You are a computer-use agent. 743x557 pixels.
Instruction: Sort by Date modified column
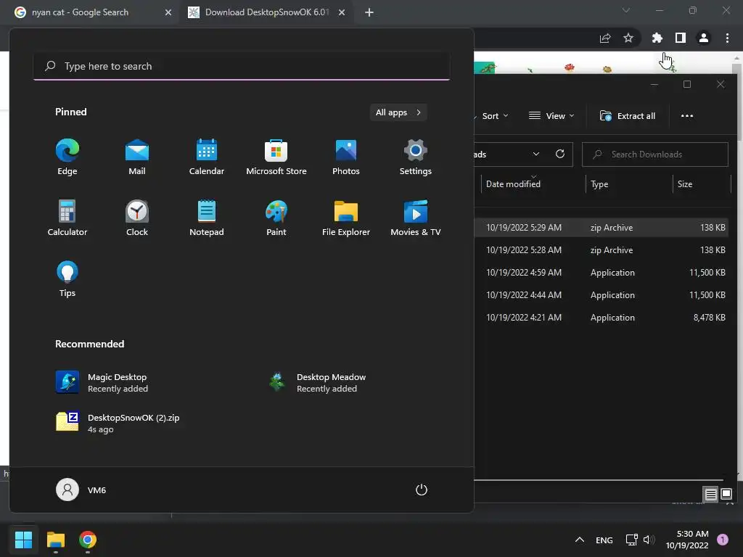click(x=533, y=183)
